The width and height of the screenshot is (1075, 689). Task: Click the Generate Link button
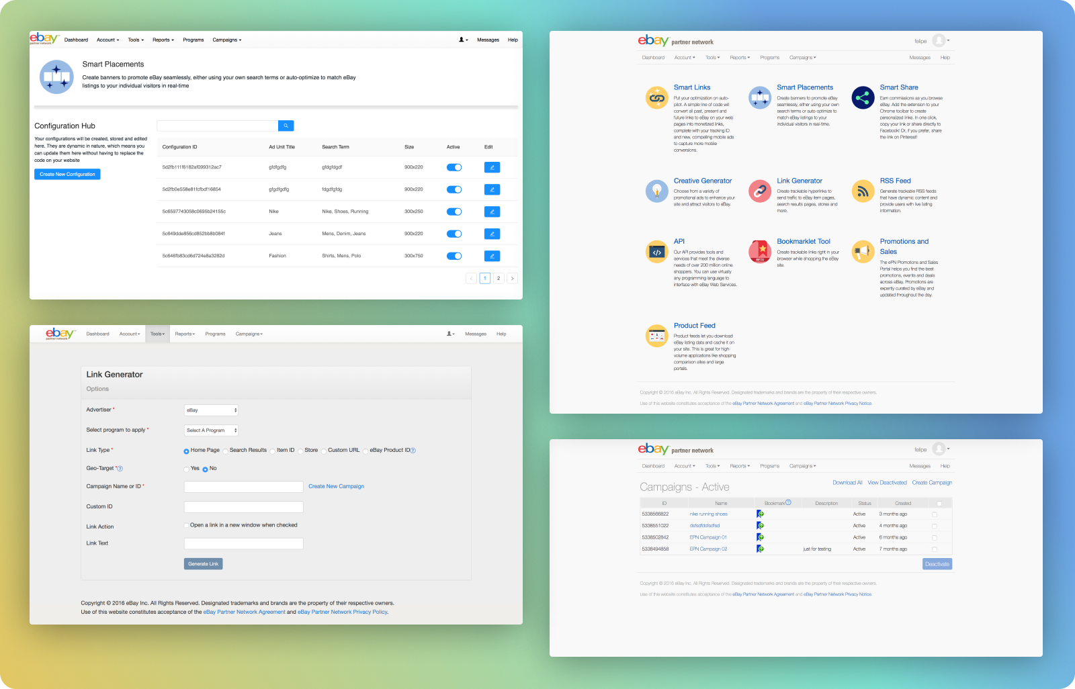pyautogui.click(x=203, y=564)
